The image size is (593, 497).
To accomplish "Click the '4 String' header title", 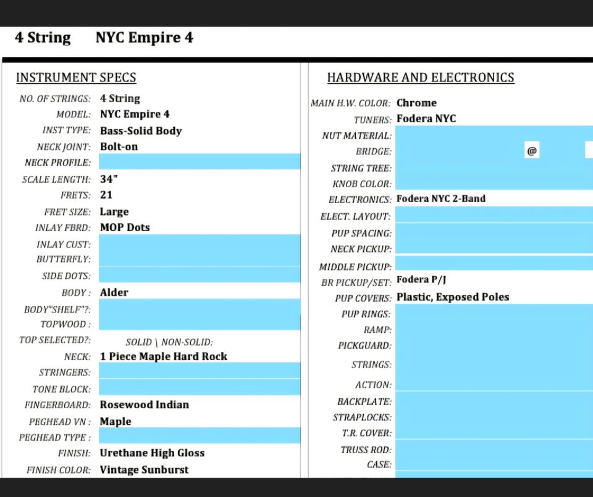I will (43, 38).
